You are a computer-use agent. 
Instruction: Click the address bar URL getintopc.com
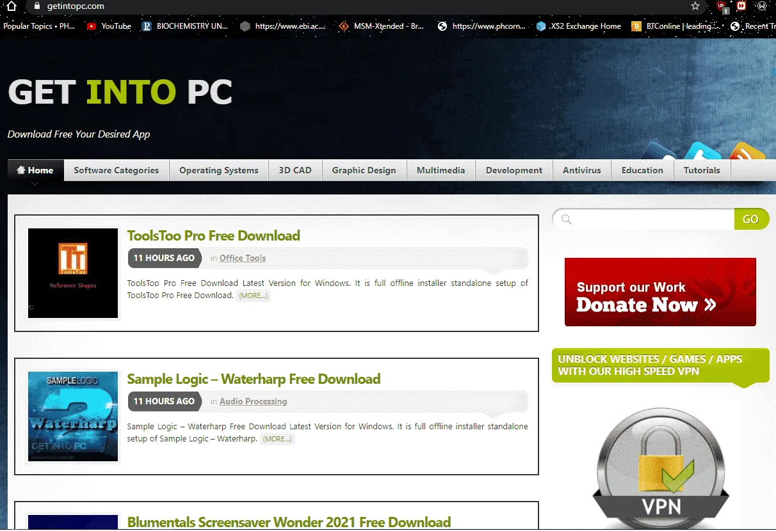point(76,6)
